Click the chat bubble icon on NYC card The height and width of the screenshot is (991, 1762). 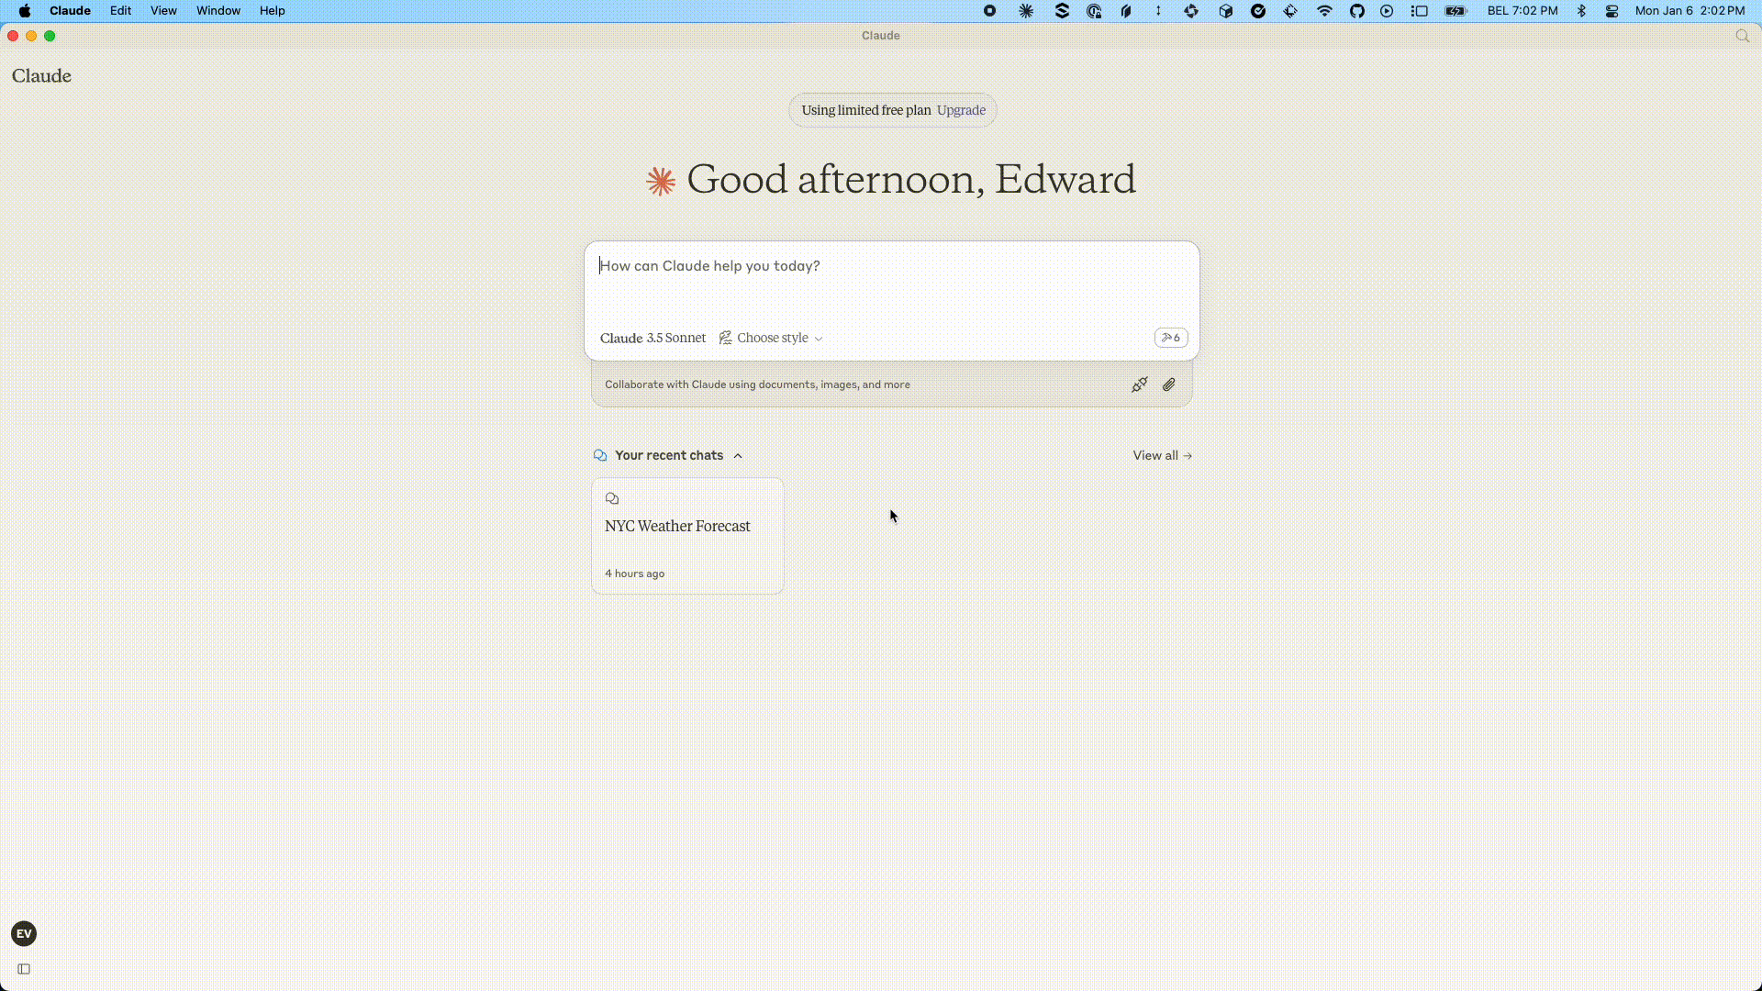(612, 498)
